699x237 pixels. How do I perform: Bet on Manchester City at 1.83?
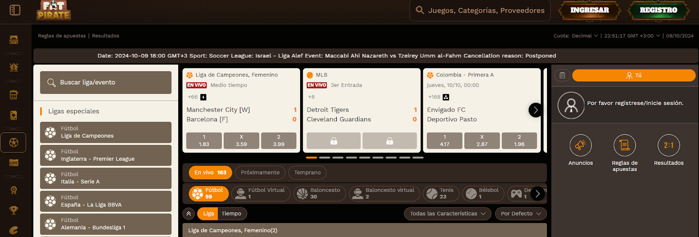[x=204, y=141]
